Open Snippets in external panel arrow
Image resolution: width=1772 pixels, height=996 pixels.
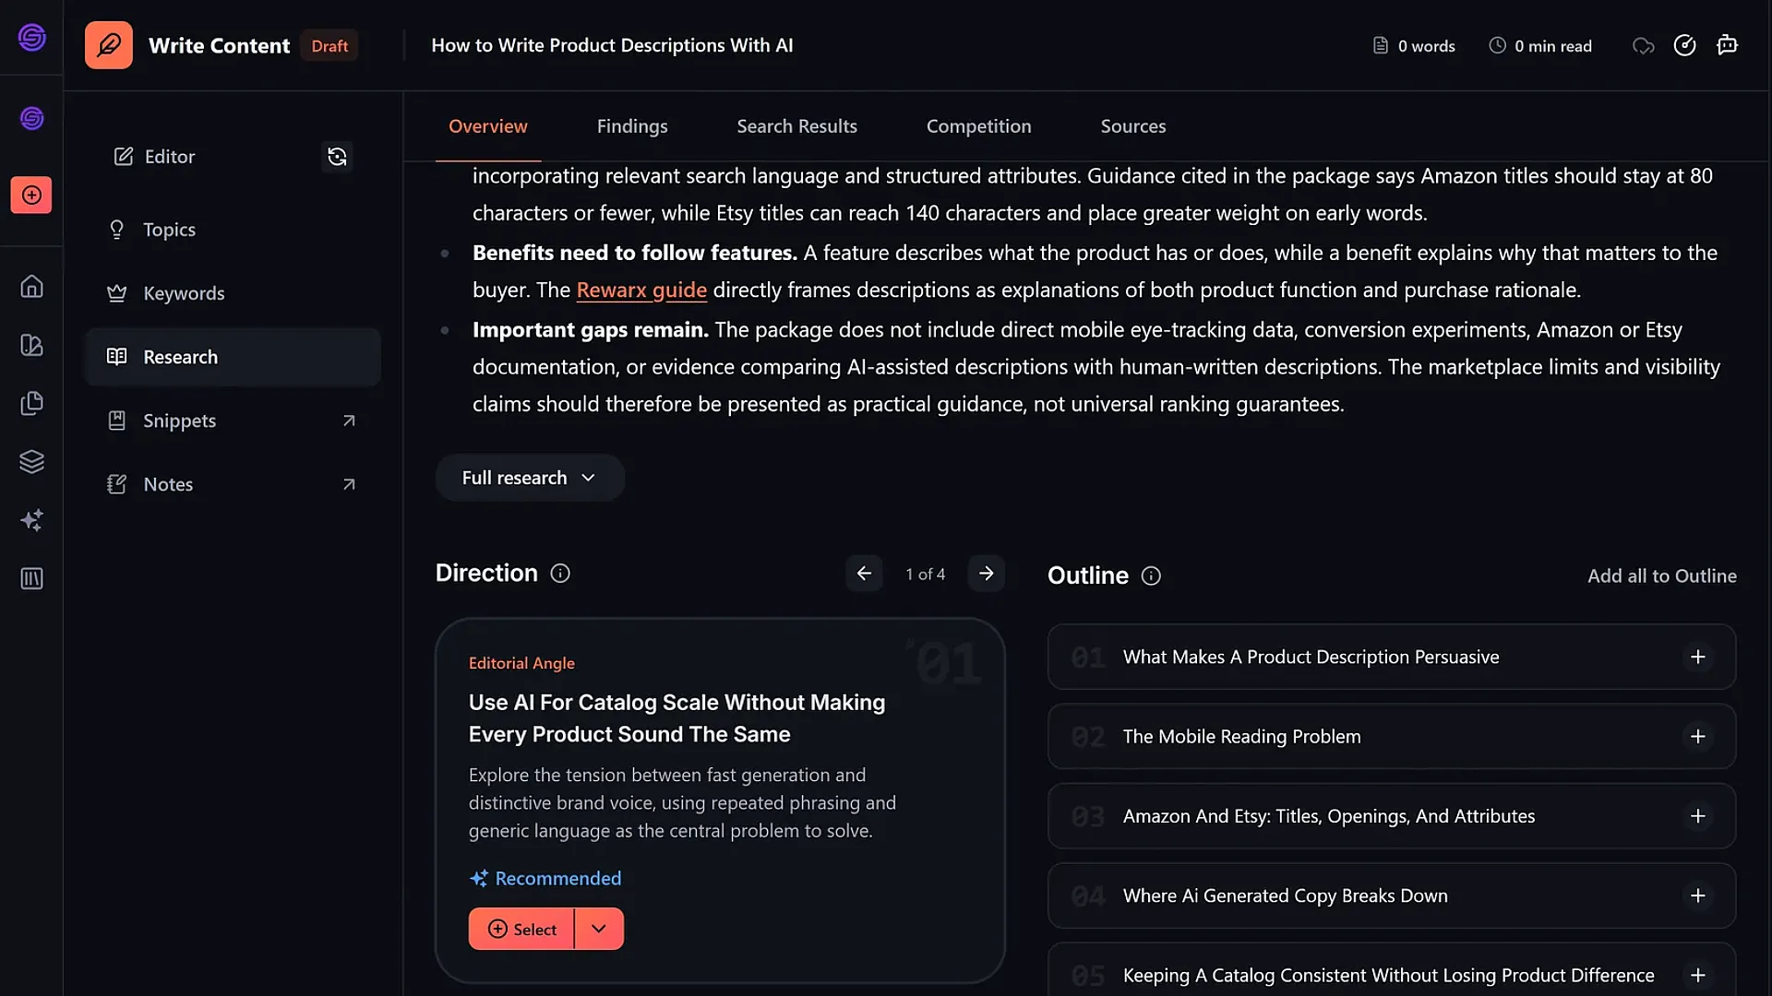[x=349, y=421]
